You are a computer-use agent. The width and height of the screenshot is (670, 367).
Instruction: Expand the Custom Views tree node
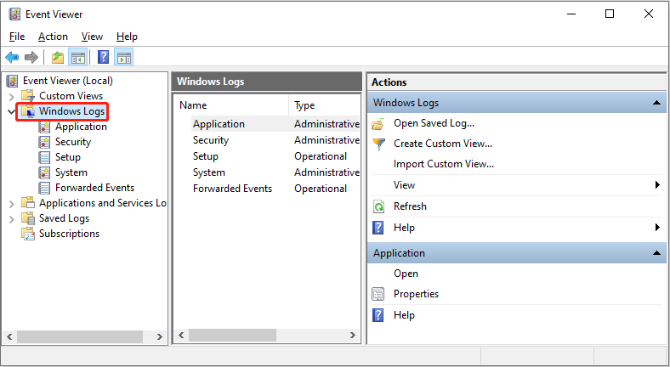pos(12,97)
